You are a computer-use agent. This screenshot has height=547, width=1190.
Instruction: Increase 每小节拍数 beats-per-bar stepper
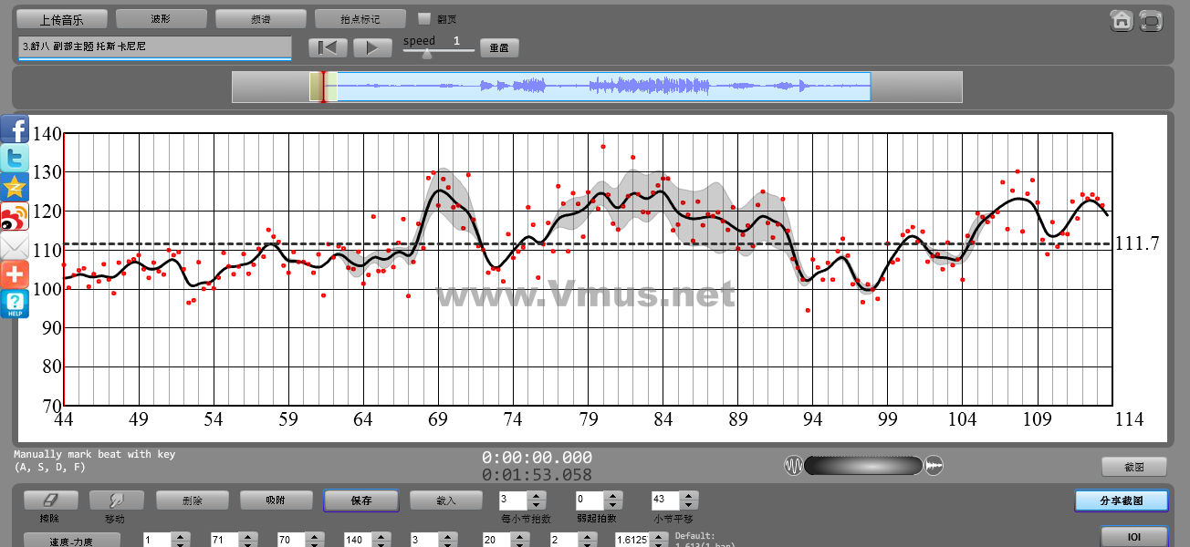(x=537, y=496)
